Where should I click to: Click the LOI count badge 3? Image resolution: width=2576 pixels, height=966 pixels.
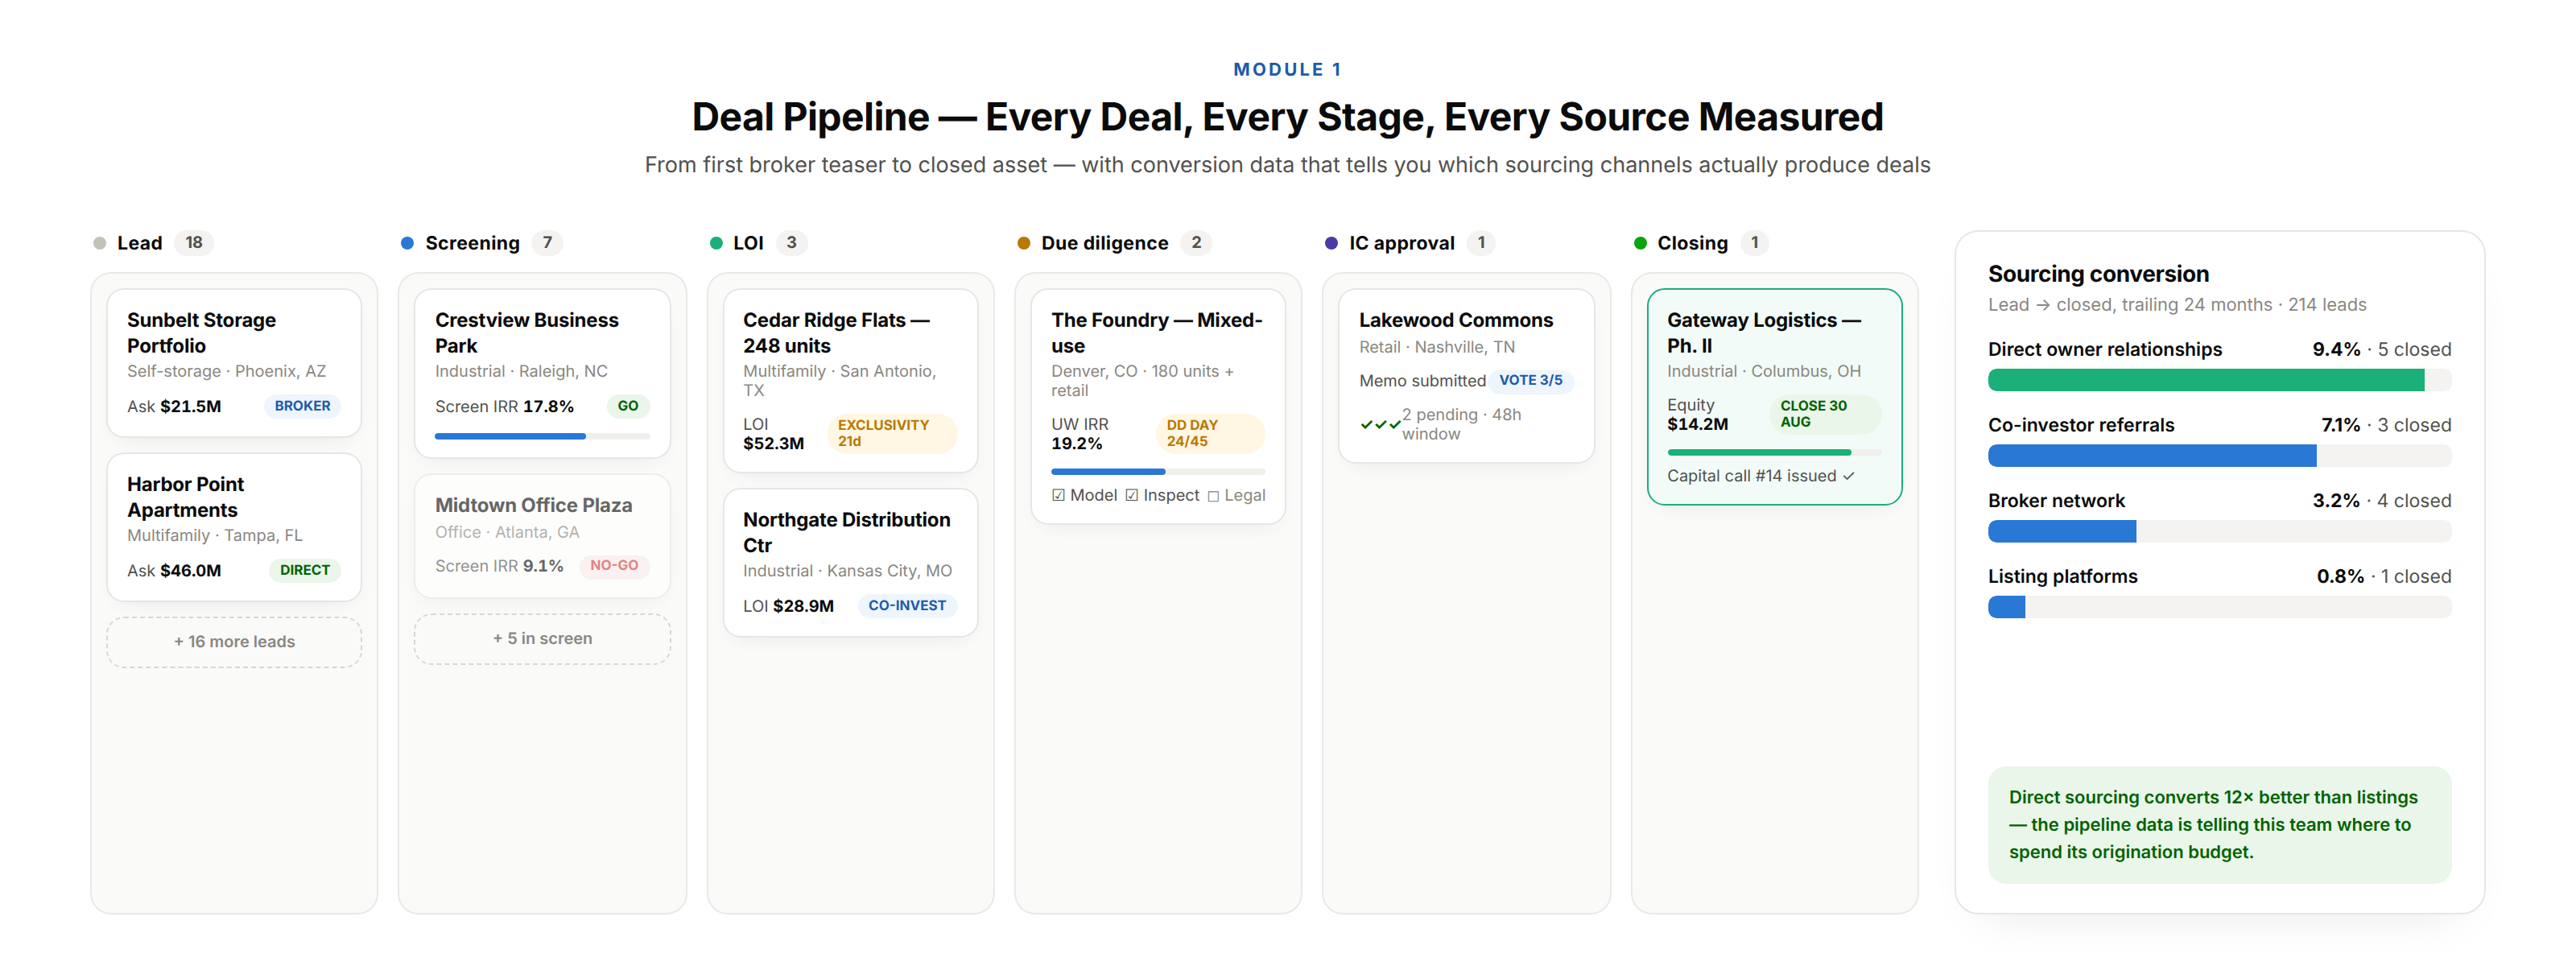(x=791, y=243)
